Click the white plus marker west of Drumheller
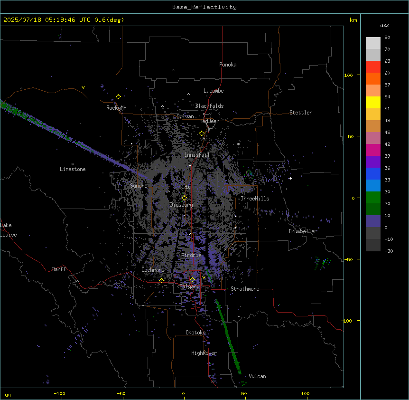The width and height of the screenshot is (409, 400). tap(290, 178)
